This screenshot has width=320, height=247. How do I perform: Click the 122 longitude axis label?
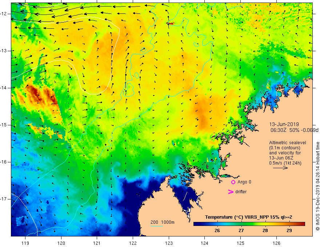tap(133, 243)
